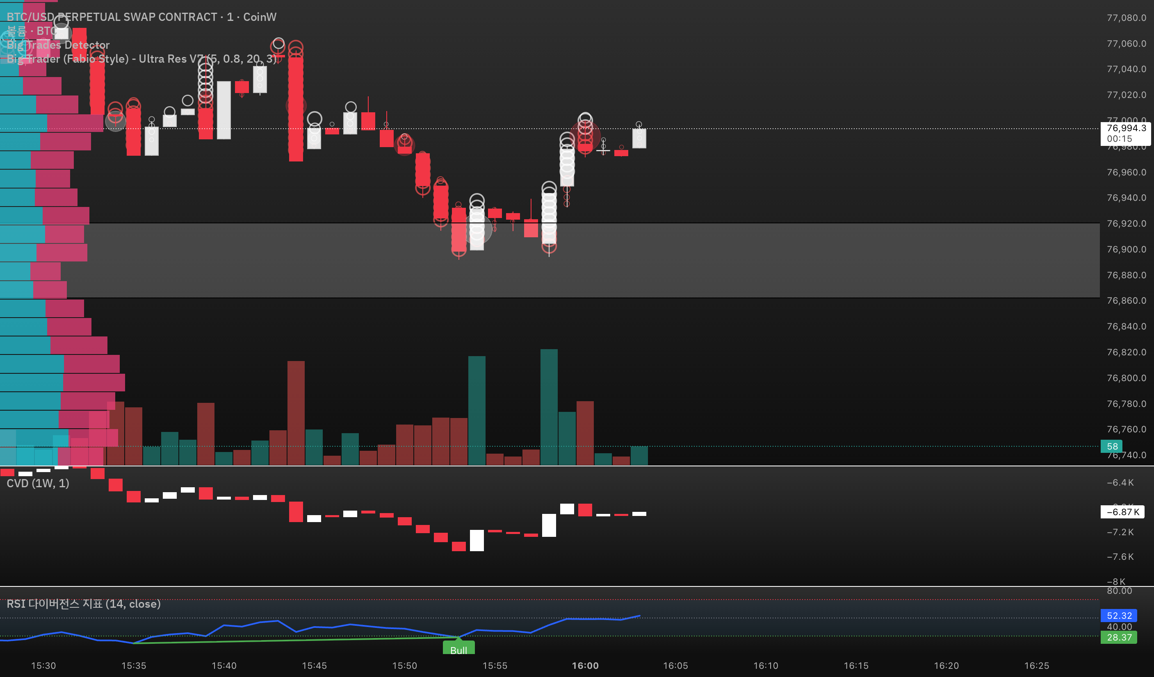Click the 16:00 time axis label
The height and width of the screenshot is (677, 1154).
click(585, 666)
